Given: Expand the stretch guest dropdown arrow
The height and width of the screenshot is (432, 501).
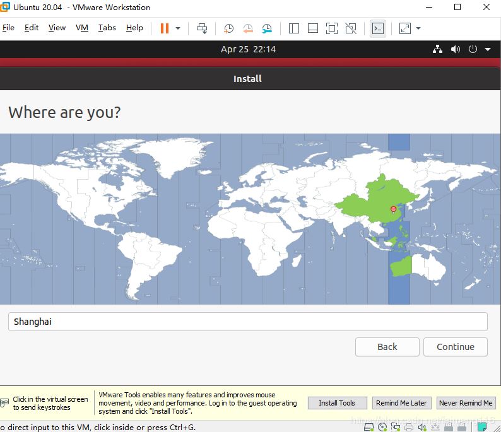Looking at the screenshot, I should (x=418, y=28).
